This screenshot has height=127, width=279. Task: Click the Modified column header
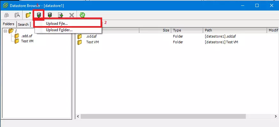click(x=273, y=30)
